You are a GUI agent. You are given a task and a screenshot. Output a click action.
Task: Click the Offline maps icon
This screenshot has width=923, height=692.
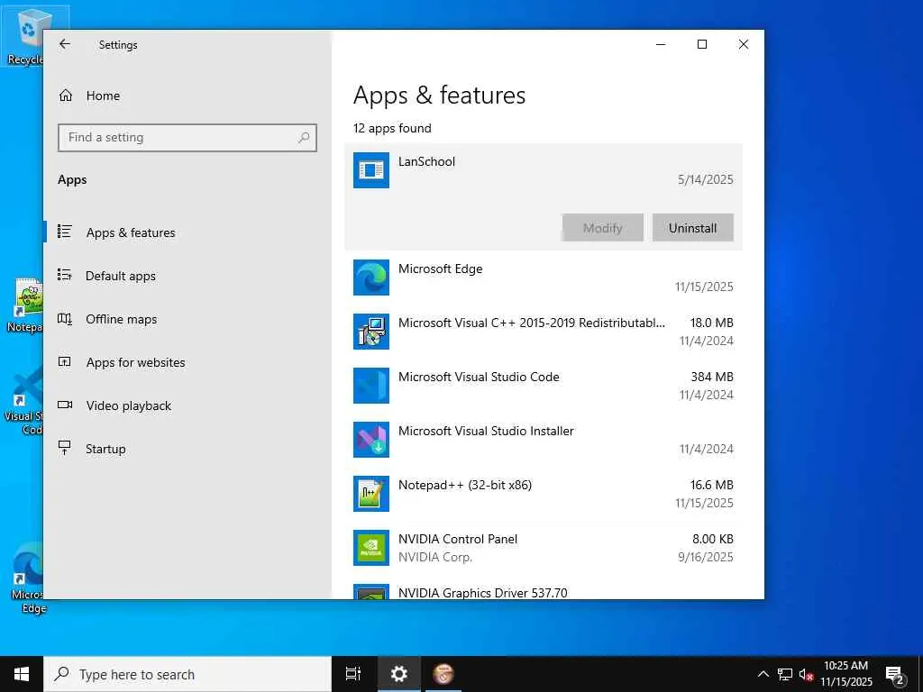pos(65,318)
